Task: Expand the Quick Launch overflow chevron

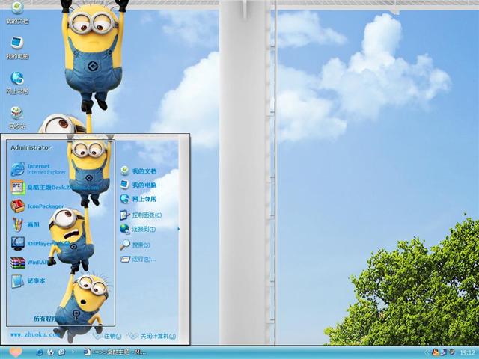Action: pyautogui.click(x=73, y=352)
